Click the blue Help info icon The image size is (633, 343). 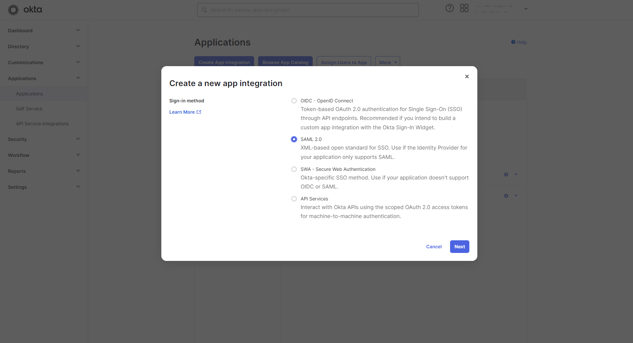coord(513,42)
